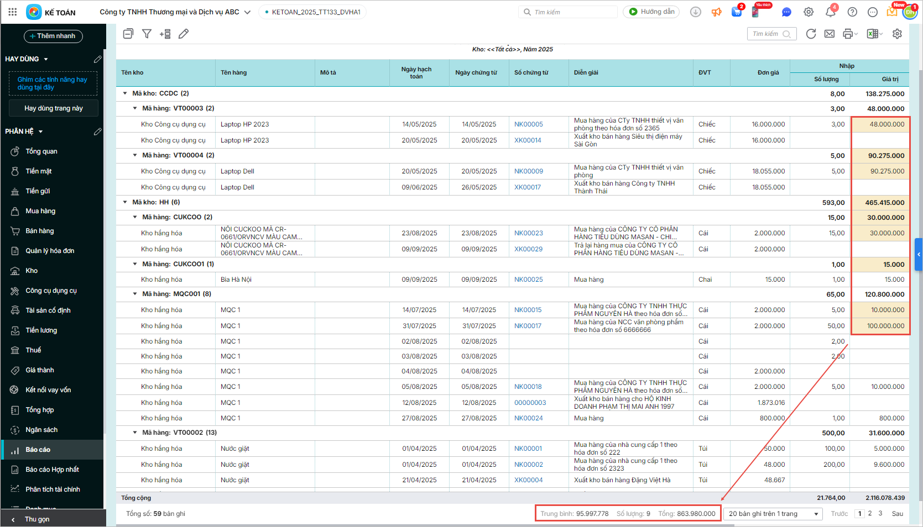The height and width of the screenshot is (527, 923).
Task: Click the help question mark icon
Action: click(852, 12)
